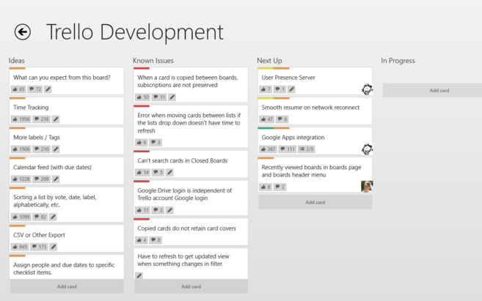Click votes badge on Time Tracking card
The width and height of the screenshot is (482, 301).
pos(21,119)
